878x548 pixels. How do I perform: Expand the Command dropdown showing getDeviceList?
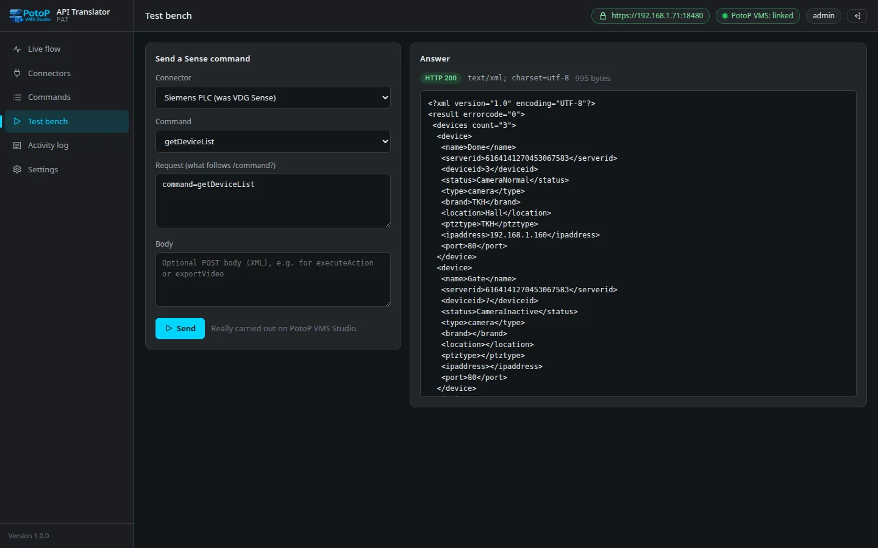pos(273,141)
